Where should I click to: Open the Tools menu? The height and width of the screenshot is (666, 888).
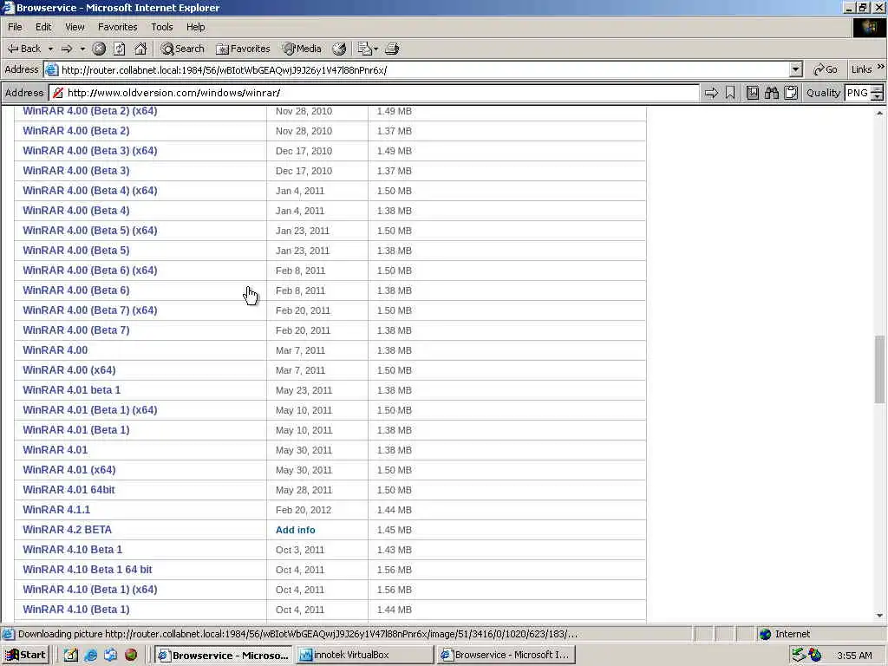tap(161, 27)
